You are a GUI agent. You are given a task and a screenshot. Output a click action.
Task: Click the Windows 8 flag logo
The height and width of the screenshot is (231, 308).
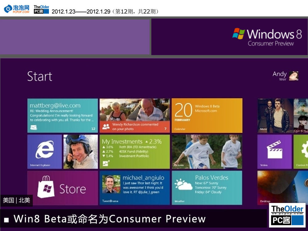click(x=239, y=34)
